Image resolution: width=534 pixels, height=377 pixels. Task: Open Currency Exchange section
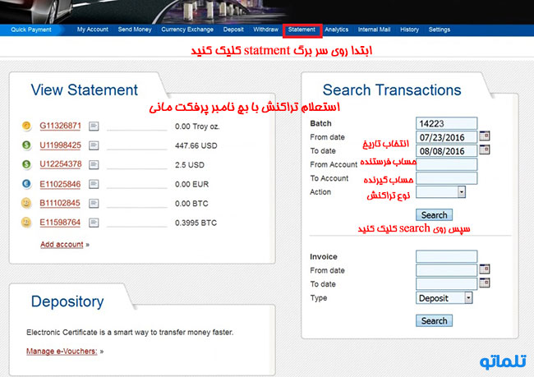click(x=187, y=30)
